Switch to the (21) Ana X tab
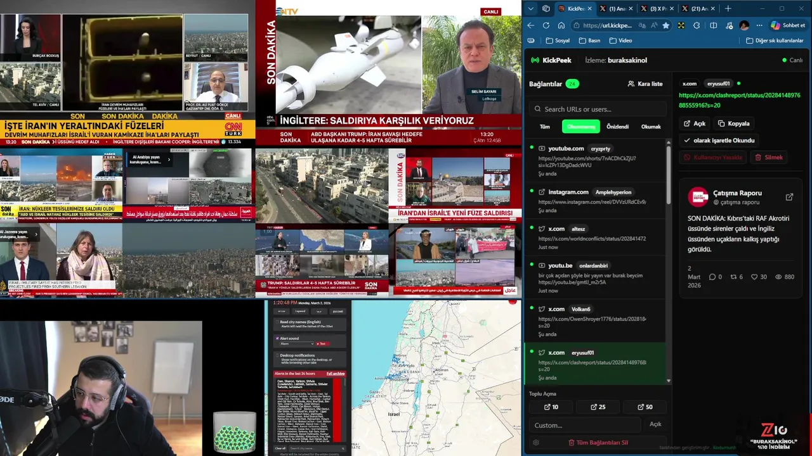Image resolution: width=812 pixels, height=456 pixels. tap(698, 9)
